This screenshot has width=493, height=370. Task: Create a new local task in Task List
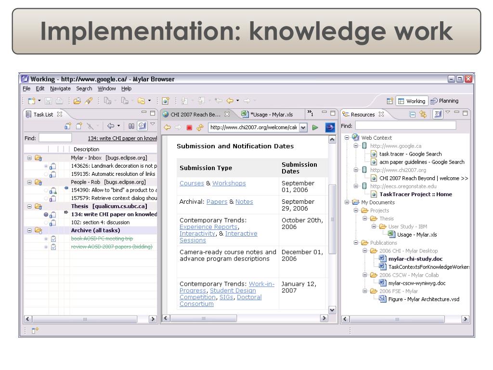tap(79, 126)
